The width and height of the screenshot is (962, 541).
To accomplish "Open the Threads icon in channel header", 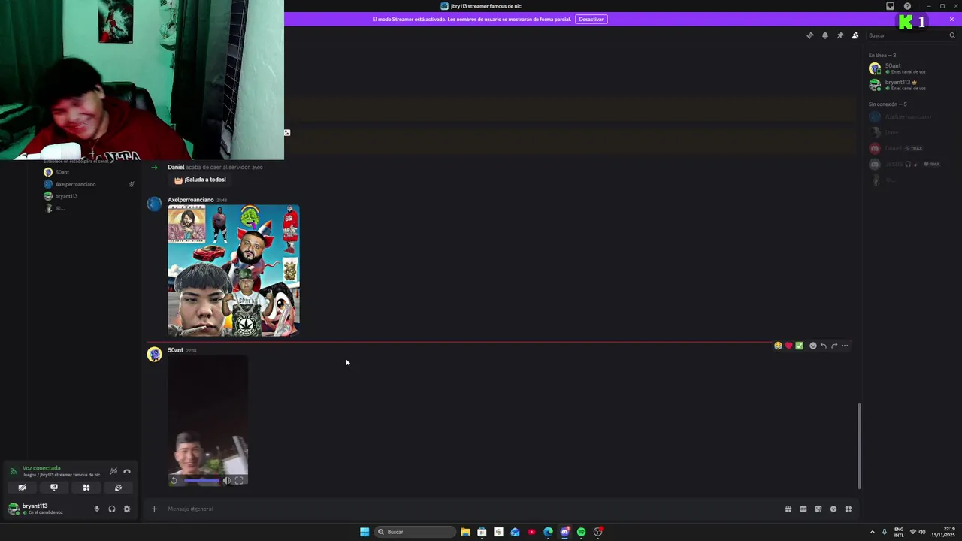I will tap(809, 35).
